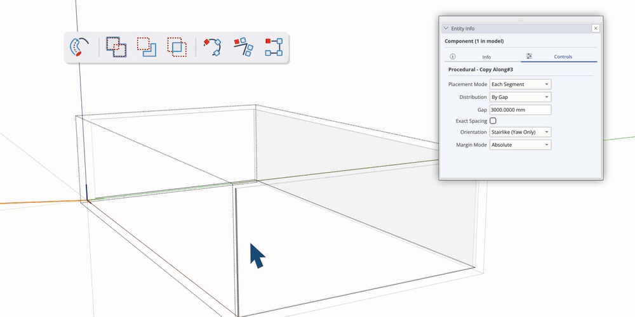Switch to the Controls tab

563,56
